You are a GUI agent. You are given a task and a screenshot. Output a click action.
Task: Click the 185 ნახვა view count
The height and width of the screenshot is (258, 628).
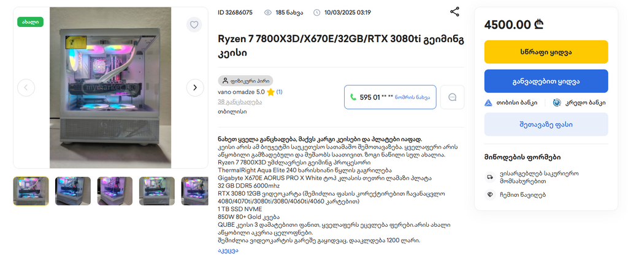[289, 12]
